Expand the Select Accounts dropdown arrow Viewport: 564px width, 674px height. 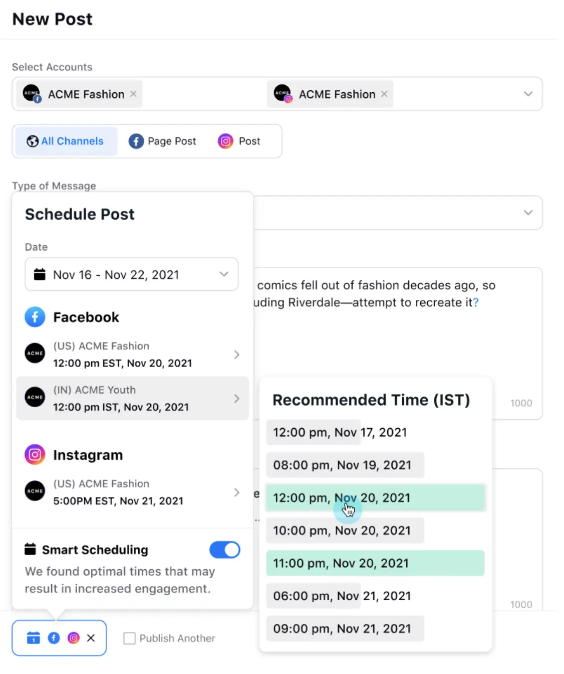528,94
